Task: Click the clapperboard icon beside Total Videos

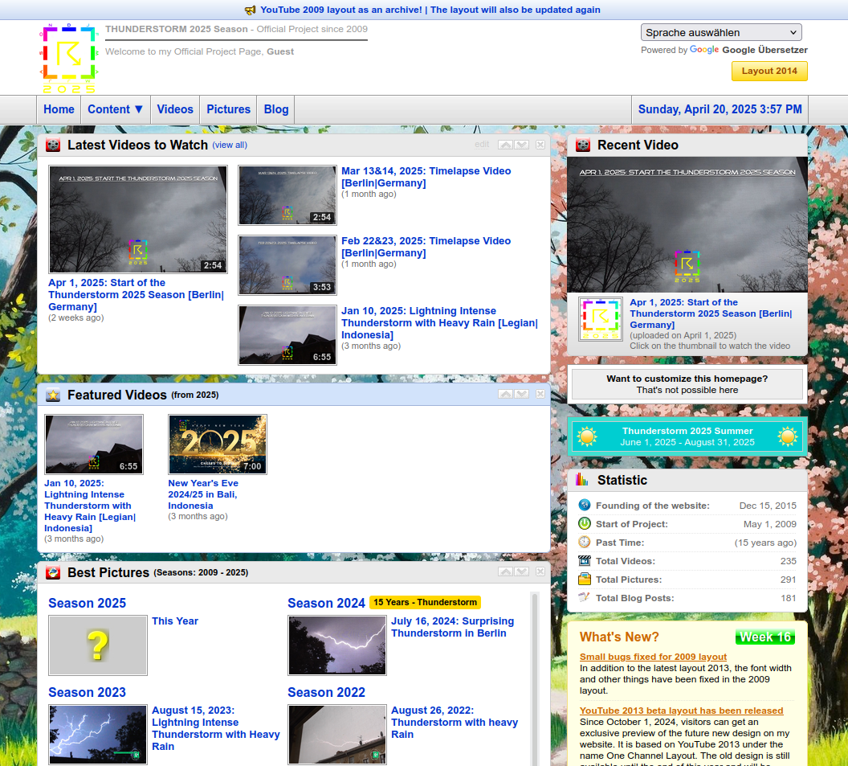Action: coord(585,561)
